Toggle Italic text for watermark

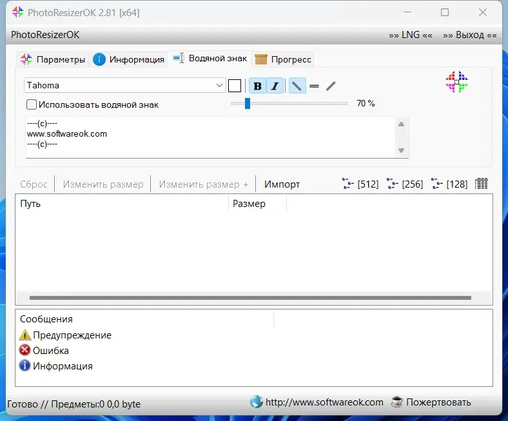(x=275, y=86)
